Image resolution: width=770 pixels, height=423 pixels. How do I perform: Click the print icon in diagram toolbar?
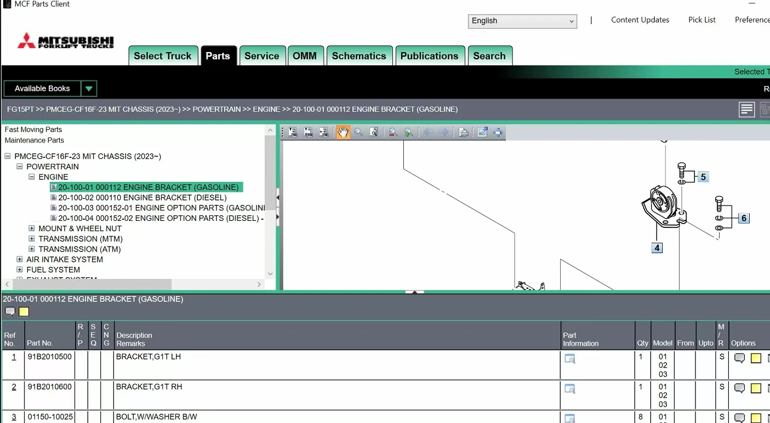(x=463, y=132)
